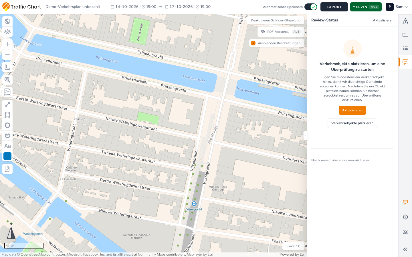Select the rectangle drawing tool

tap(7, 115)
